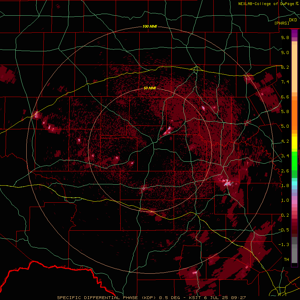Select the -0.5 legend value

click(284, 230)
